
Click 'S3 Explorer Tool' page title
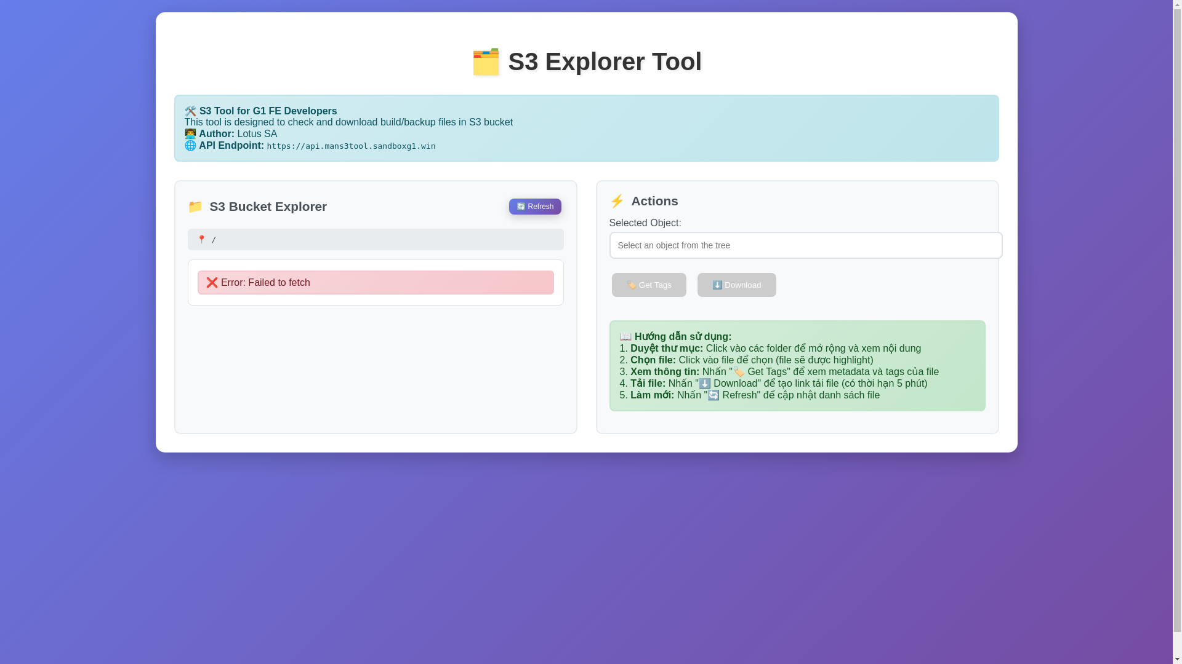(x=605, y=62)
